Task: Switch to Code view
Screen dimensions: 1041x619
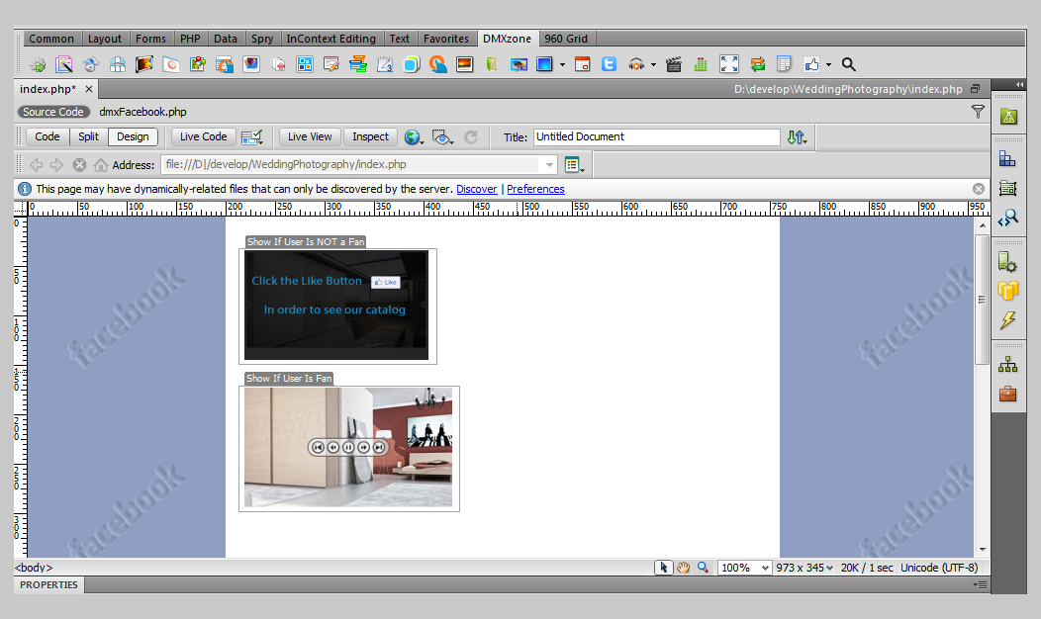Action: [x=47, y=136]
